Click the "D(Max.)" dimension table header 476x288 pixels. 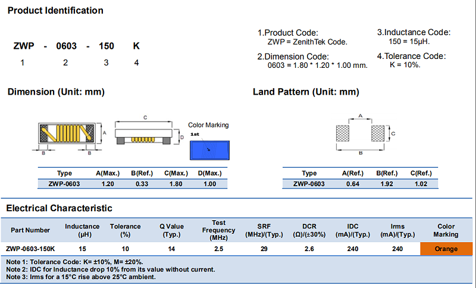pyautogui.click(x=210, y=174)
